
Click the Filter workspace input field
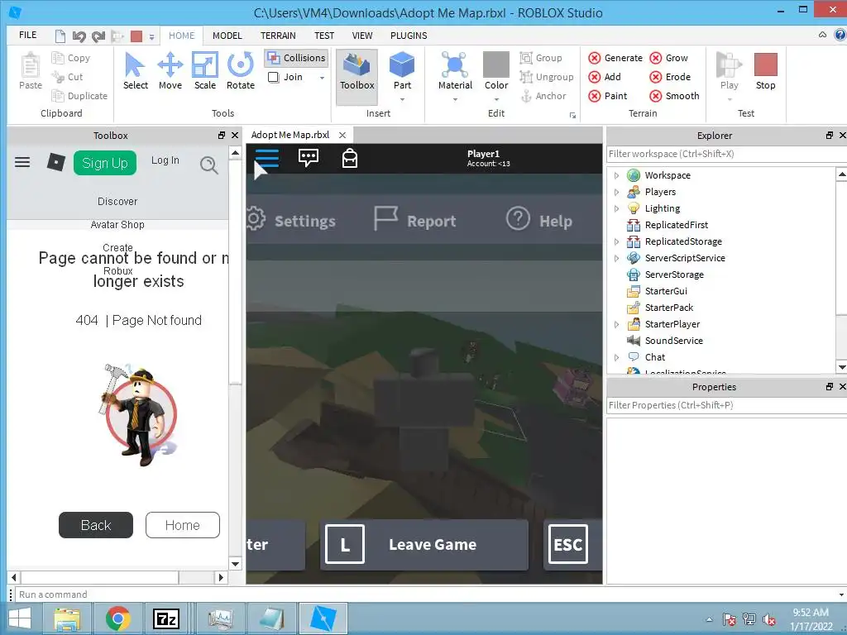[x=726, y=154]
